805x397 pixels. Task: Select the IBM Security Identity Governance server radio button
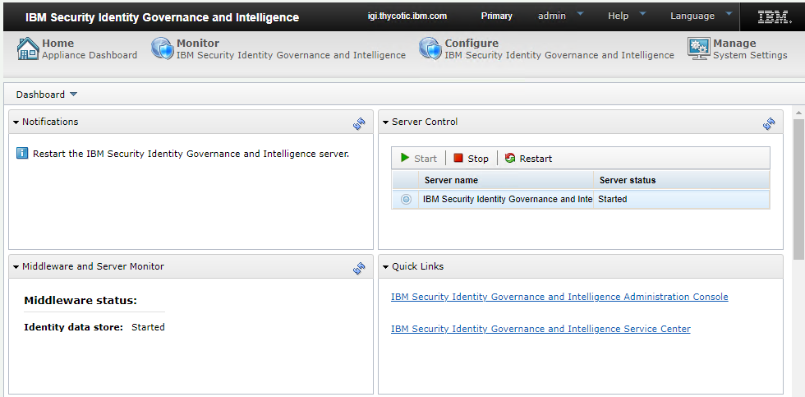tap(406, 199)
